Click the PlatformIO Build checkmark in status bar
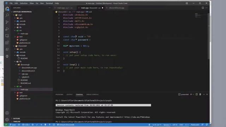Image resolution: width=226 pixels, height=127 pixels. [37, 125]
